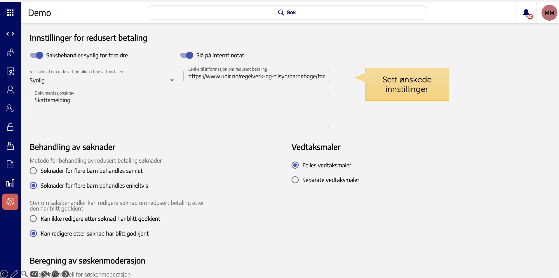
Task: Open the notifications bell icon
Action: (x=526, y=13)
